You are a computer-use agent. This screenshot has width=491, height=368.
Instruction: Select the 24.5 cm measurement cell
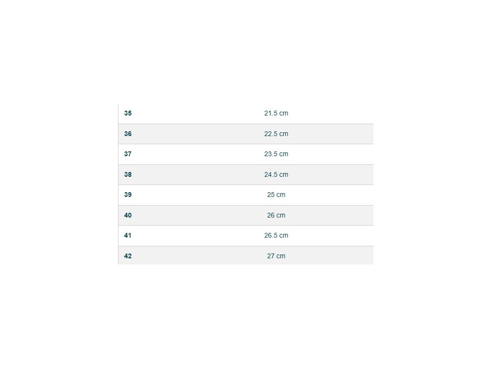tap(276, 175)
